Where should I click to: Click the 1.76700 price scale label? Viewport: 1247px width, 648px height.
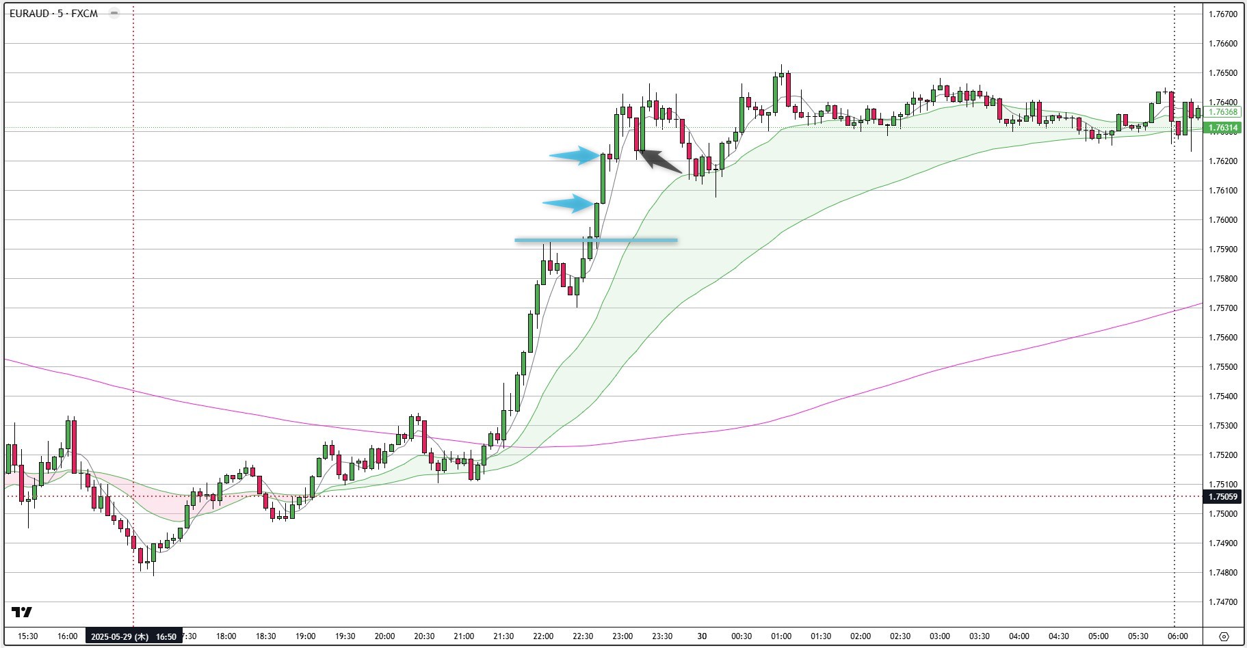1223,14
